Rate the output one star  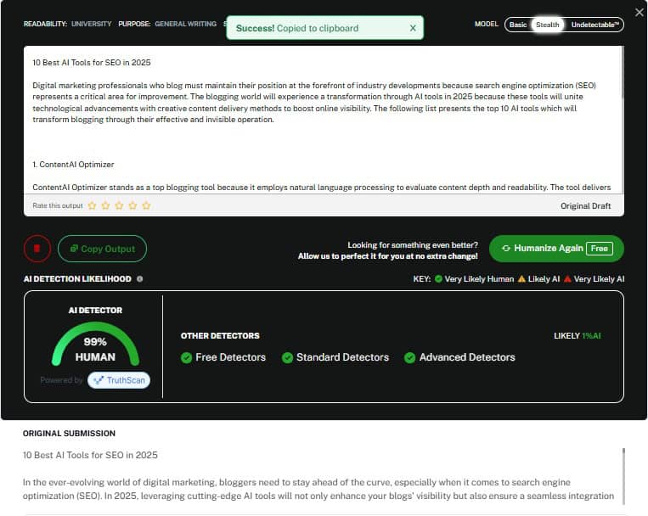pyautogui.click(x=93, y=205)
